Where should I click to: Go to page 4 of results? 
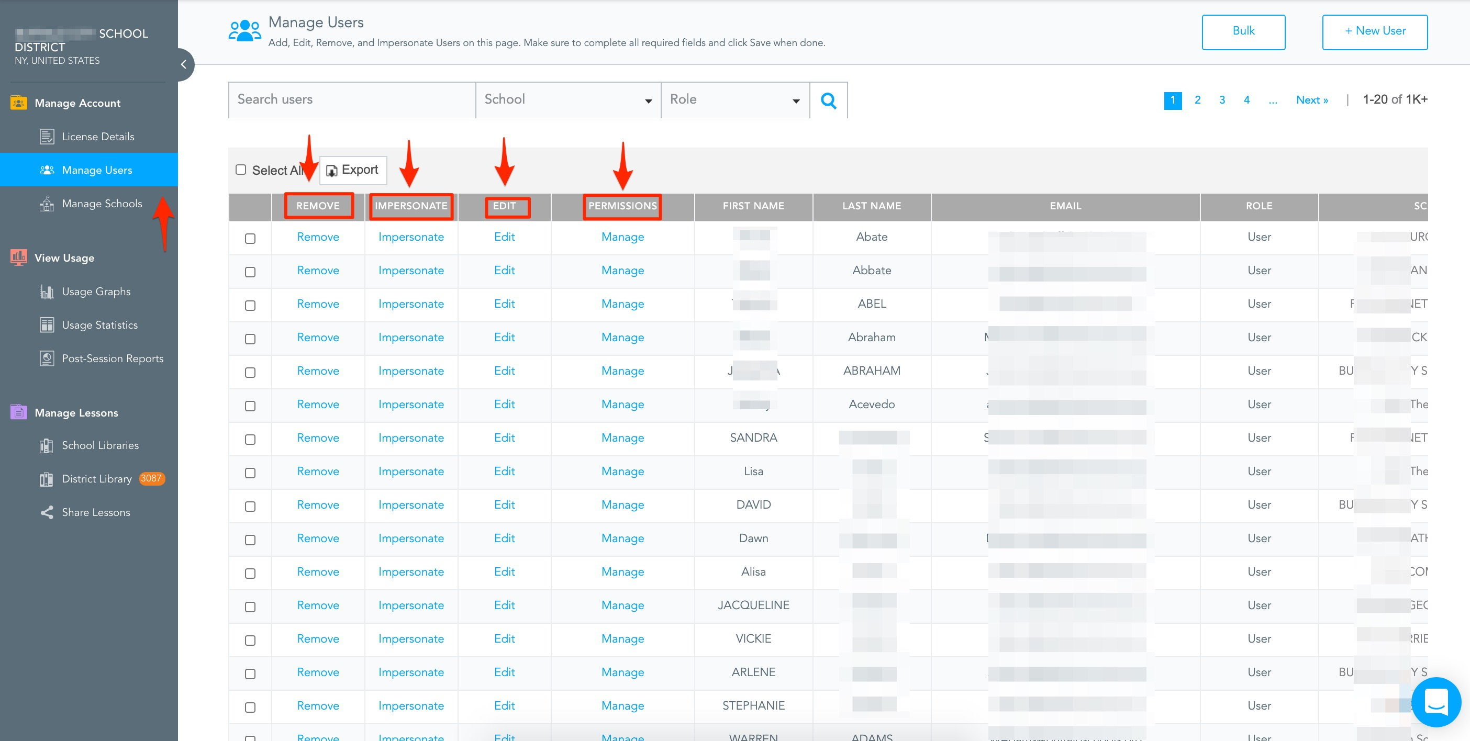1246,100
